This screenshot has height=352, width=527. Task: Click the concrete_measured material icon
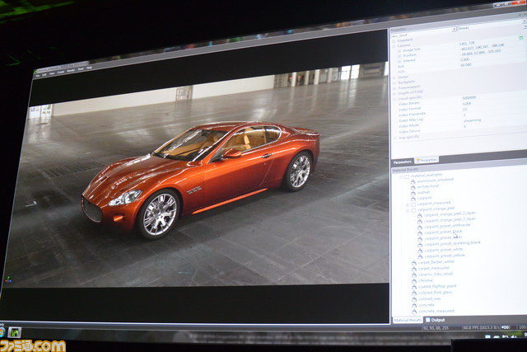[x=414, y=312]
